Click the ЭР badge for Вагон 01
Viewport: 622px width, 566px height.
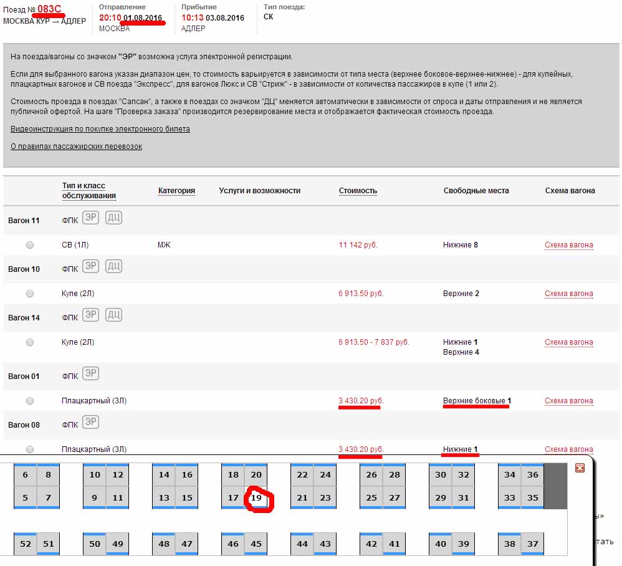pyautogui.click(x=91, y=374)
